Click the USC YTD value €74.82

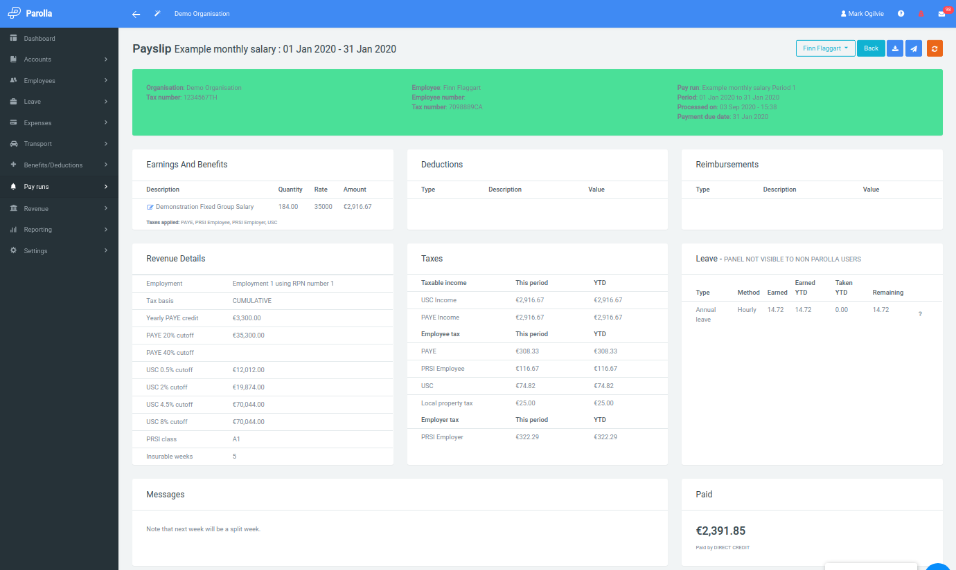click(x=603, y=386)
